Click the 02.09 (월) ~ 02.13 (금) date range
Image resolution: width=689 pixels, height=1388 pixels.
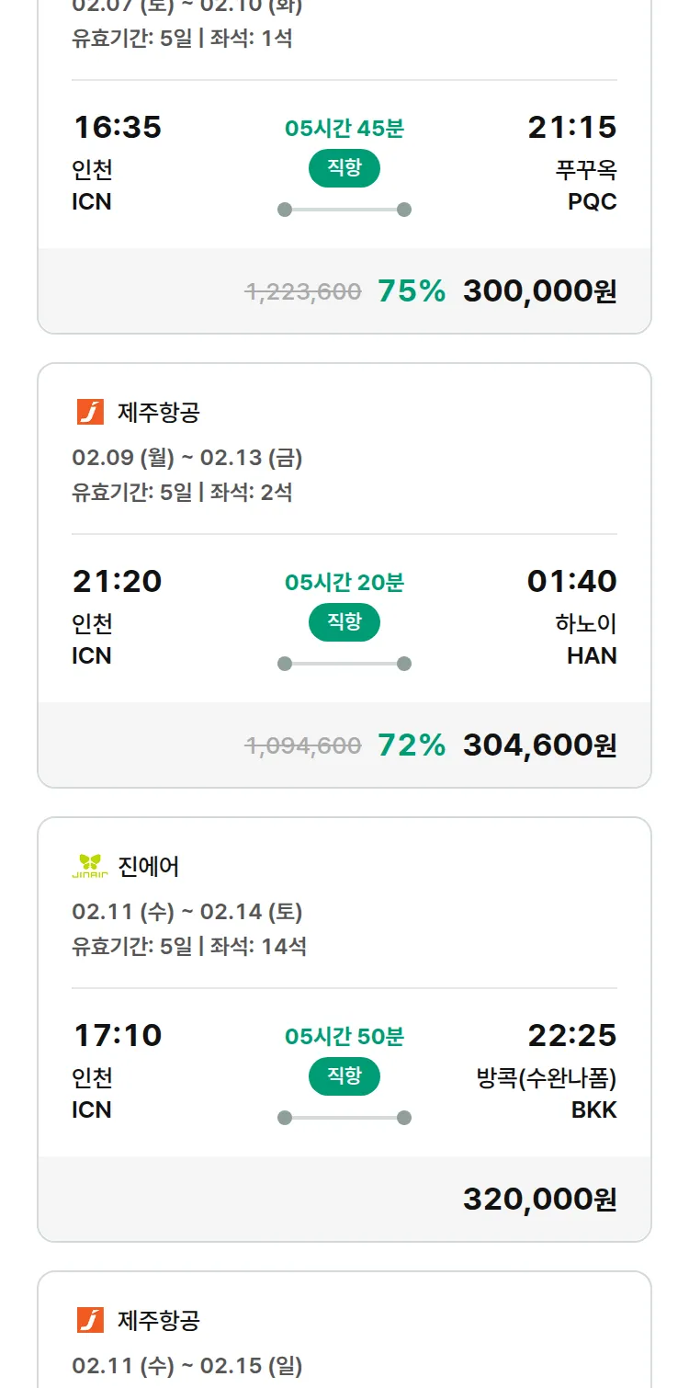[187, 458]
